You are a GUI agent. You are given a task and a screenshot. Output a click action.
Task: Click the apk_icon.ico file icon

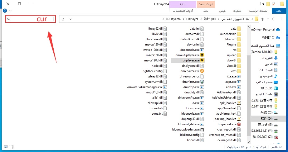pos(239,103)
